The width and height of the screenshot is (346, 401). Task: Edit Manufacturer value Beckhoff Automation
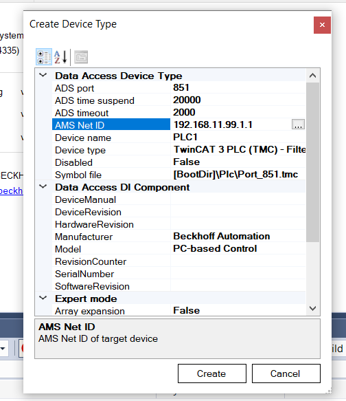tap(238, 237)
